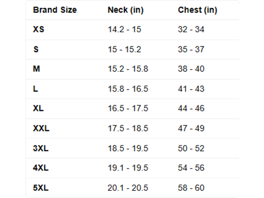
Task: Click neck value 20.1 - 20.5
Action: click(128, 188)
